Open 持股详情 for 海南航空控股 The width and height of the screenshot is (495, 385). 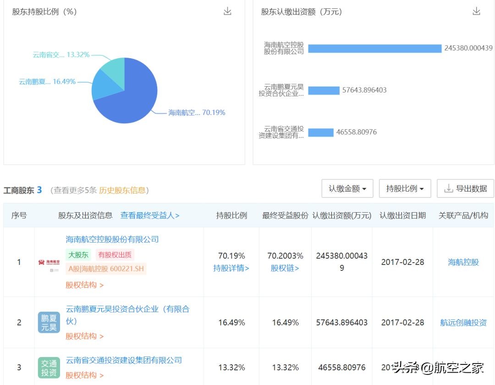pos(231,268)
